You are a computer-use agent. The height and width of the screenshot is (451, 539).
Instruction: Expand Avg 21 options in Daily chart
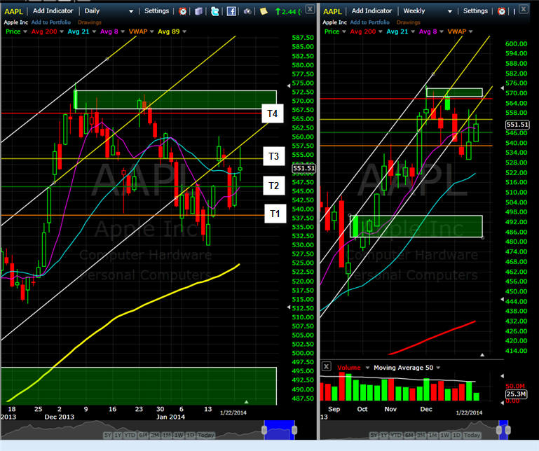94,32
